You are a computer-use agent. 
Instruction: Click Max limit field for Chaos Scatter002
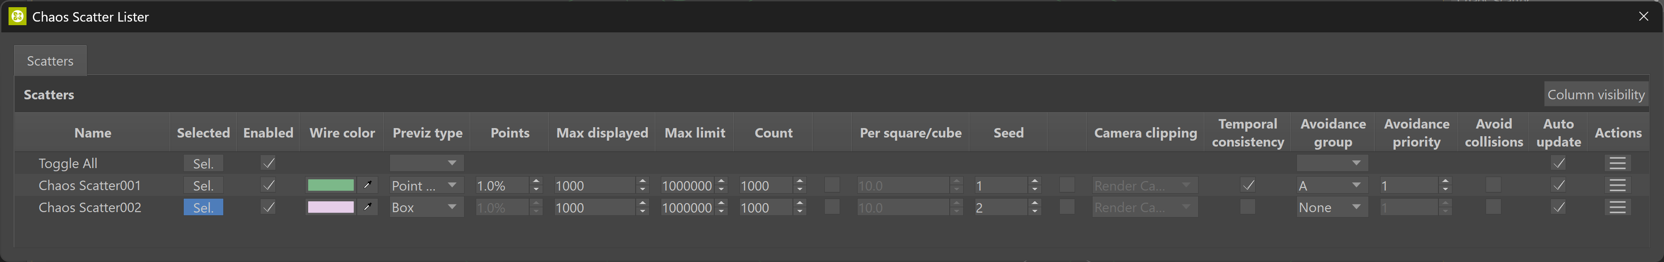click(x=688, y=208)
